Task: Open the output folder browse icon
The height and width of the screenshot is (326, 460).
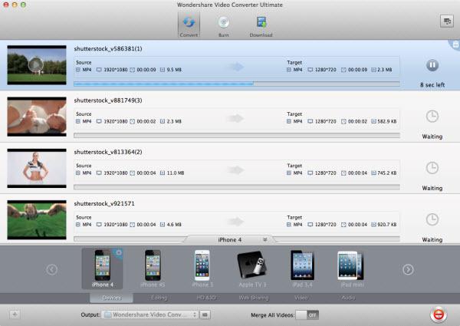Action: (205, 314)
